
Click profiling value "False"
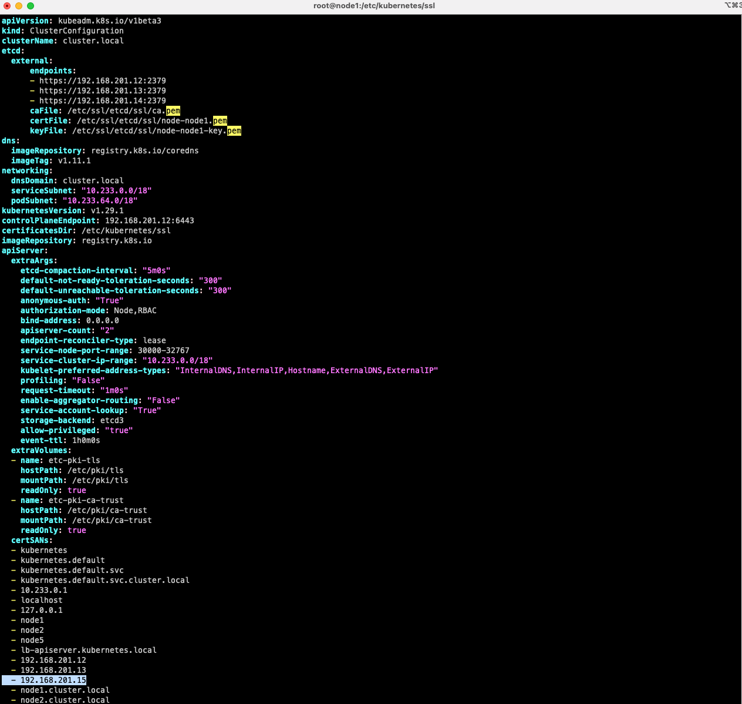[x=89, y=380]
